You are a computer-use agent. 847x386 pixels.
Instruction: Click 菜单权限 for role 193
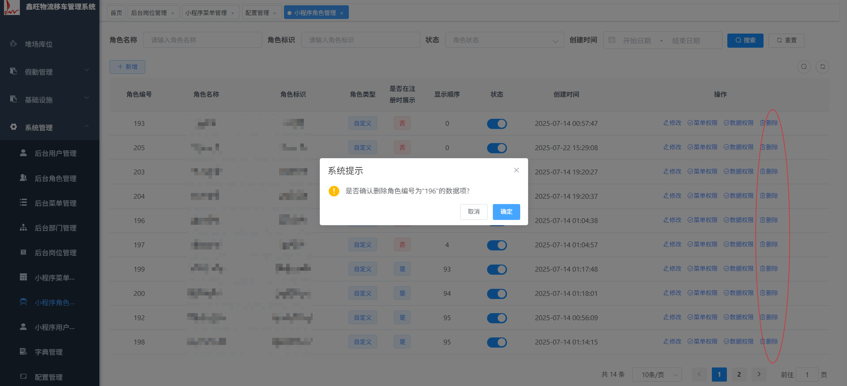point(702,123)
